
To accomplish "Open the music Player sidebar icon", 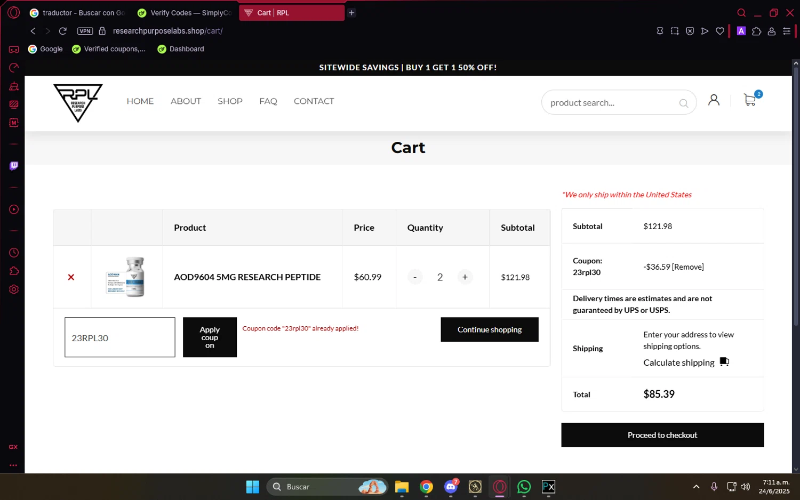I will tap(14, 209).
